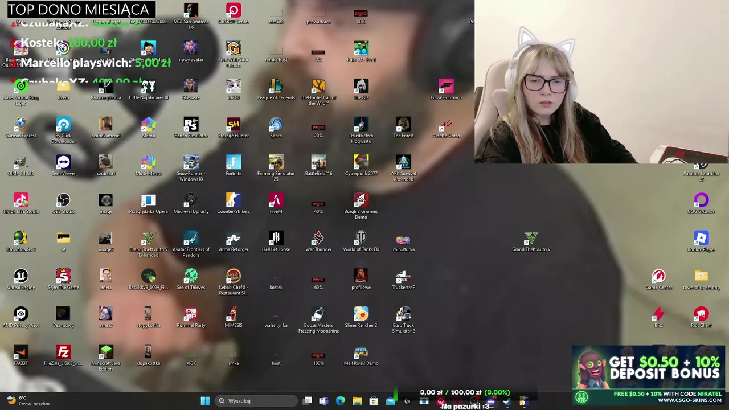Open the weather widget showing 6°C
This screenshot has height=410, width=729.
pos(28,401)
